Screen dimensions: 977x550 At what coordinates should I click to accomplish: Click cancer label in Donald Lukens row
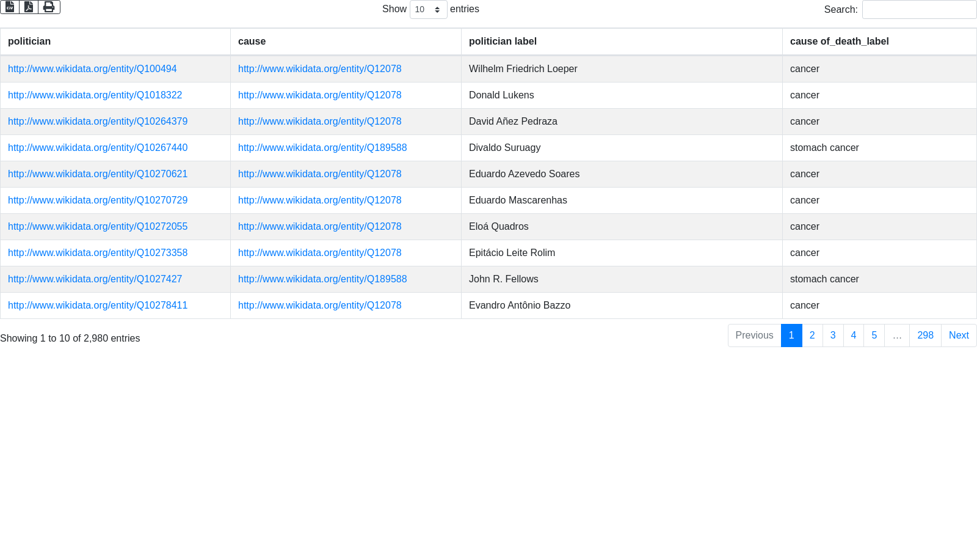[x=805, y=95]
